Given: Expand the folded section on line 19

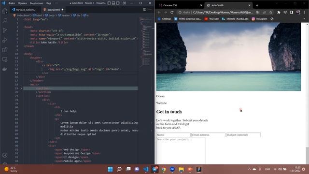Looking at the screenshot, I should 21,88.
